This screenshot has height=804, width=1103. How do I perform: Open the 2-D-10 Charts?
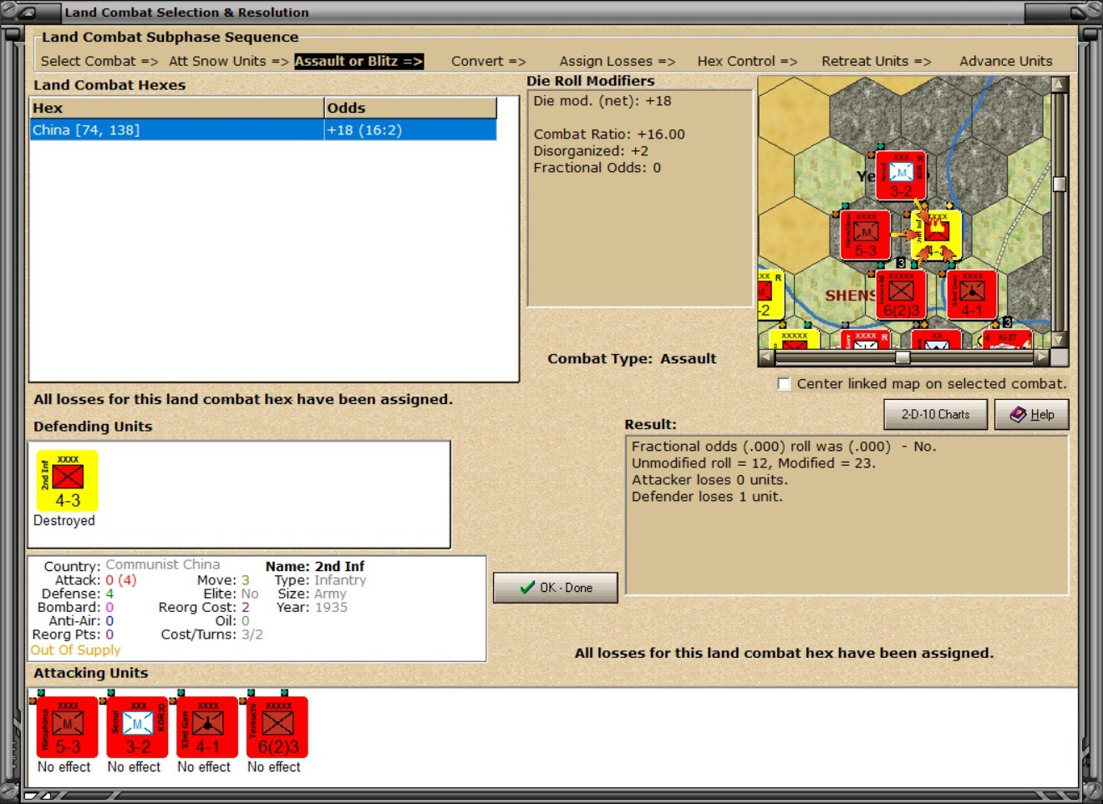tap(935, 414)
